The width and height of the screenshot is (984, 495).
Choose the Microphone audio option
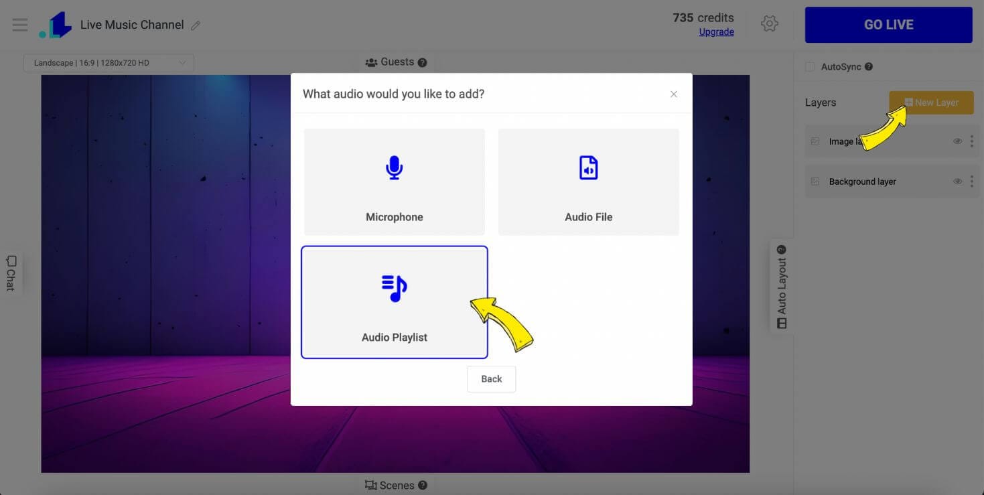[x=395, y=182]
